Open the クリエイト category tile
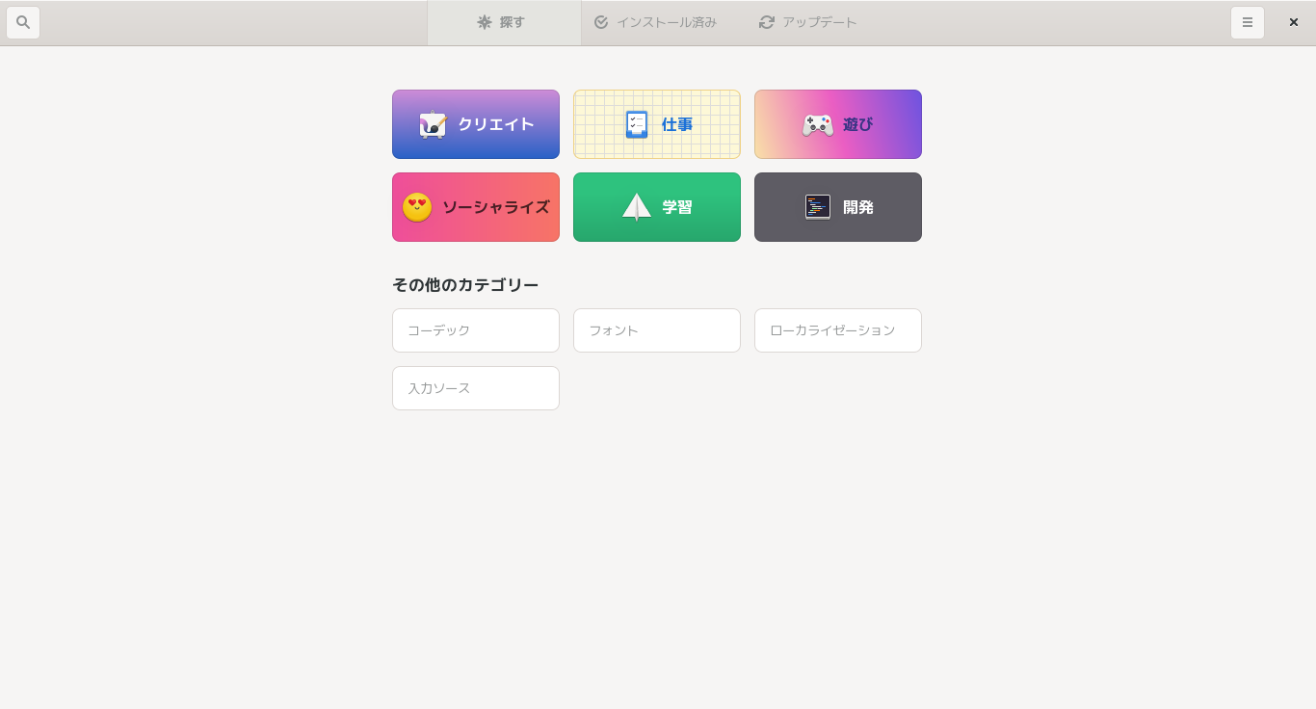 476,124
